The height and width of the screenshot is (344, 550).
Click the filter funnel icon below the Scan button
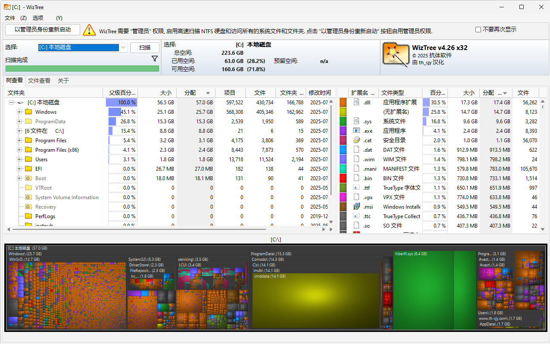pyautogui.click(x=155, y=58)
